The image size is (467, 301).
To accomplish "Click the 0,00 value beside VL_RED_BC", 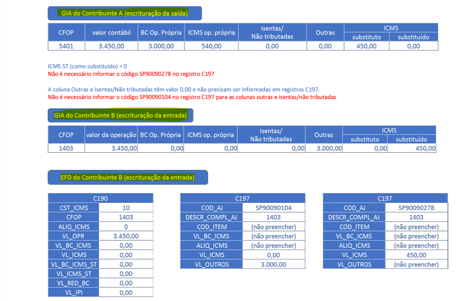I will point(126,283).
